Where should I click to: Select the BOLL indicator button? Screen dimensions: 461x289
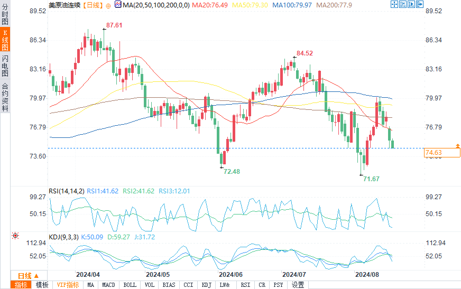(130, 285)
